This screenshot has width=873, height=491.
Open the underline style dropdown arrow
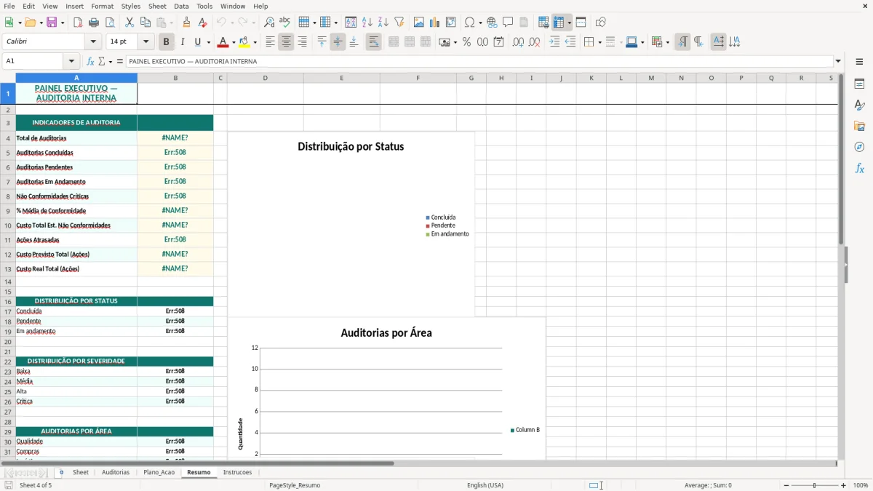208,42
